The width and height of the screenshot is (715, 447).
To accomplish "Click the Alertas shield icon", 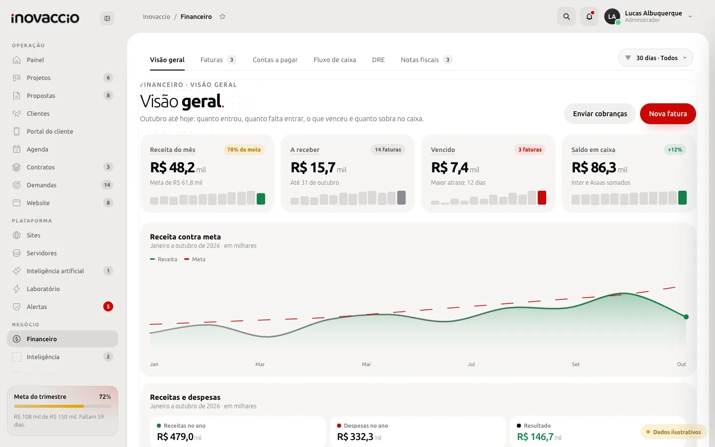I will pos(17,306).
